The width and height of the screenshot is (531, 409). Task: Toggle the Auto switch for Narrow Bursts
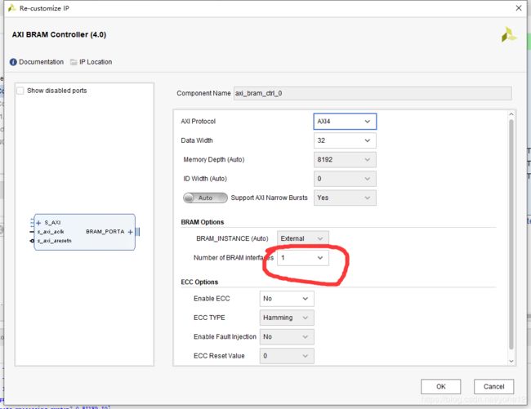tap(205, 198)
